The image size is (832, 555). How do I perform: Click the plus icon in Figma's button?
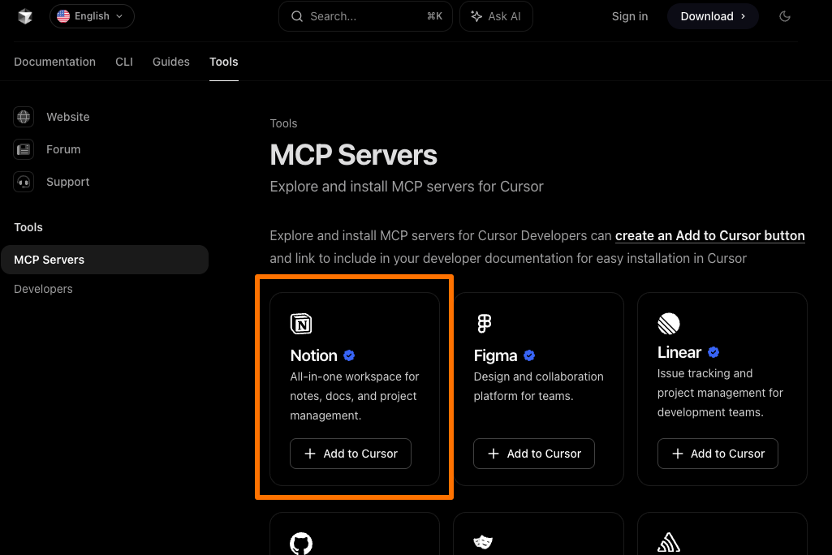coord(494,454)
